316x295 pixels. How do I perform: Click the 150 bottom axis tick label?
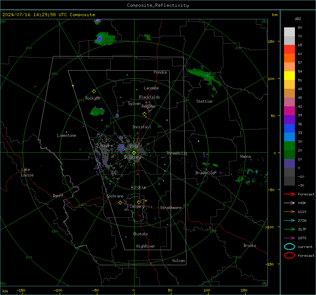[x=244, y=290]
